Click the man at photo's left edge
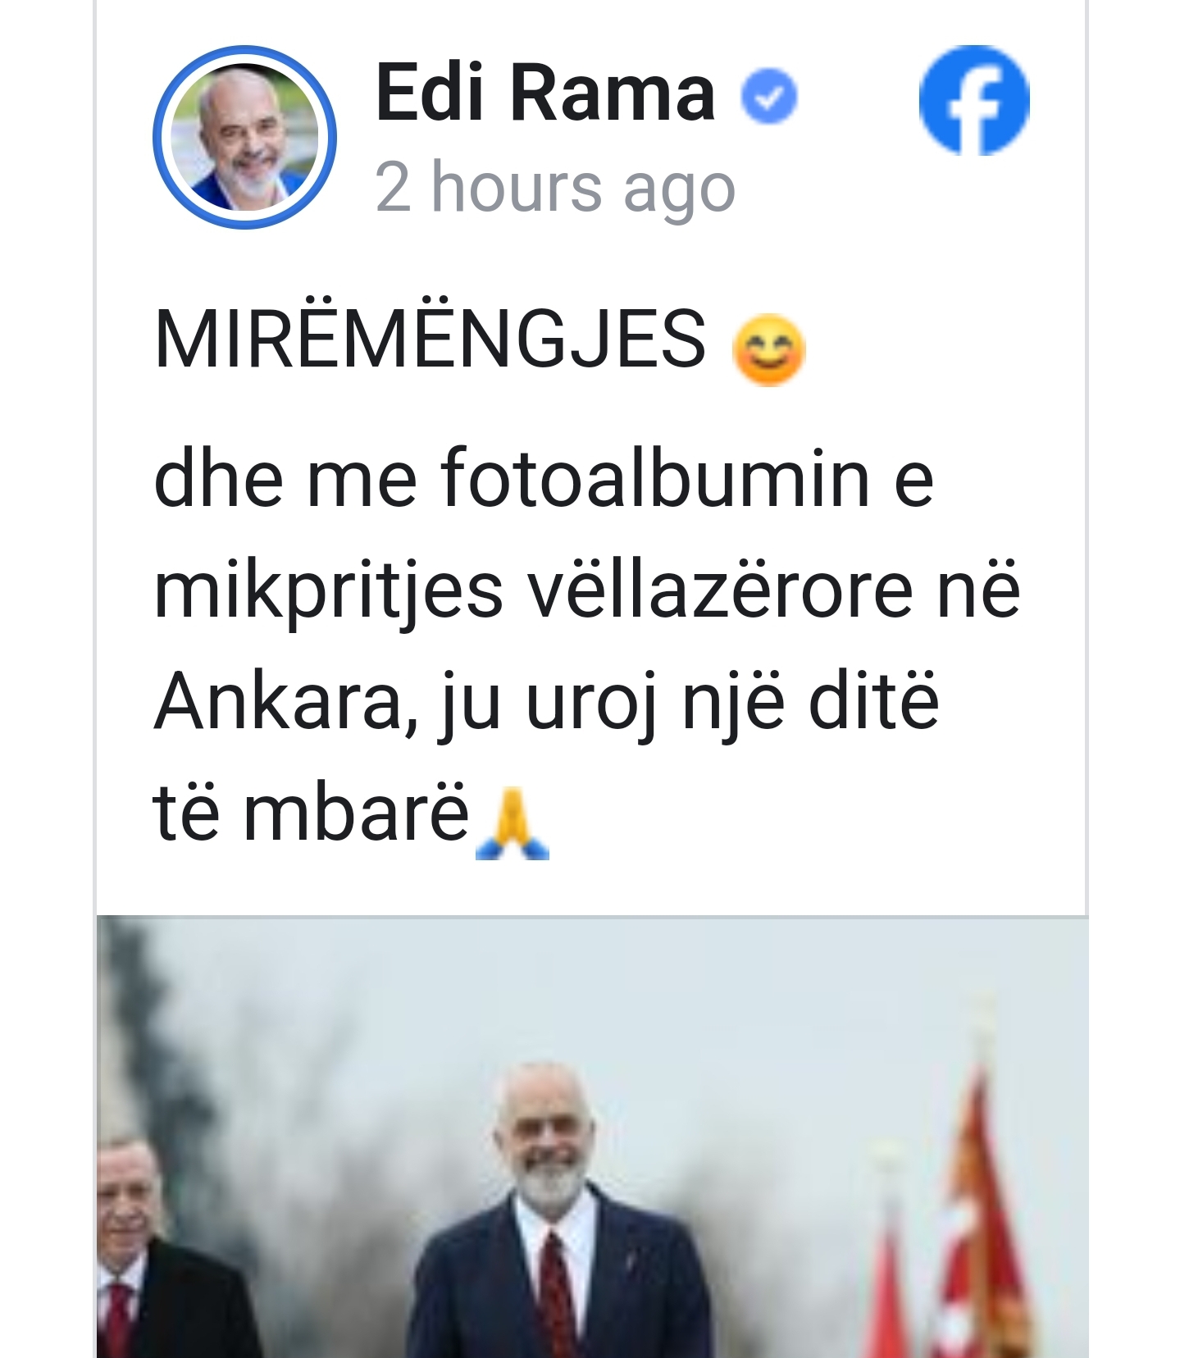 (164, 1246)
